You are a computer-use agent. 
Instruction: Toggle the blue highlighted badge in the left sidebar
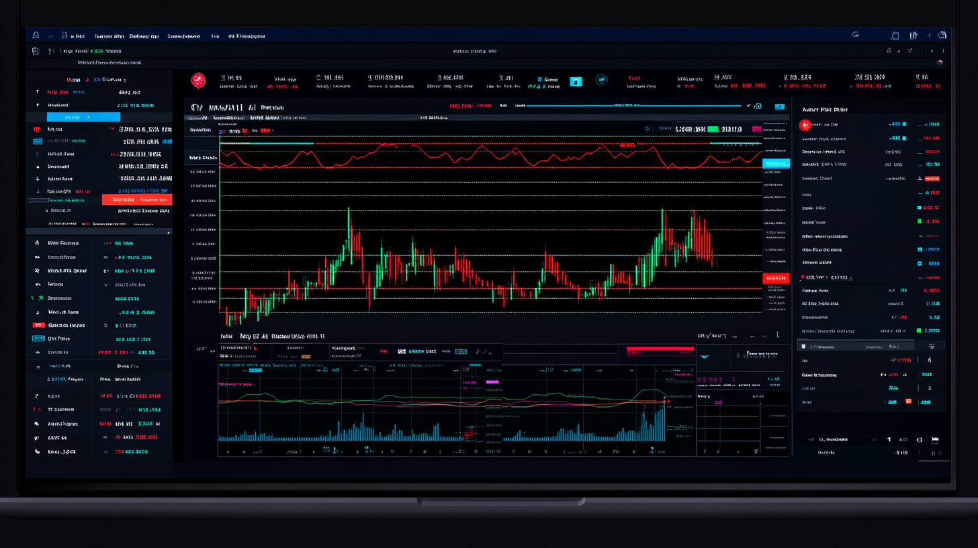point(37,142)
